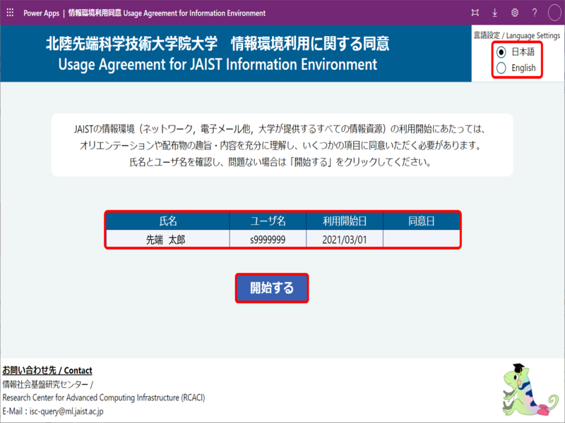Click the chameleon mascot image
Viewport: 565px width, 423px height.
tap(530, 390)
